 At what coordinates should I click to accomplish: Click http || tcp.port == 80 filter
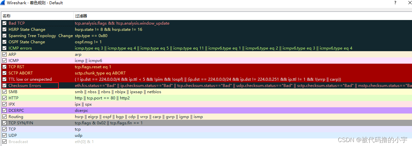(102, 98)
